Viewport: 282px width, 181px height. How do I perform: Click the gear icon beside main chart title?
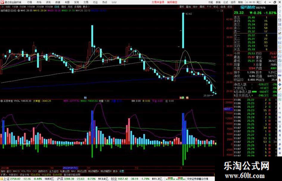coord(19,11)
